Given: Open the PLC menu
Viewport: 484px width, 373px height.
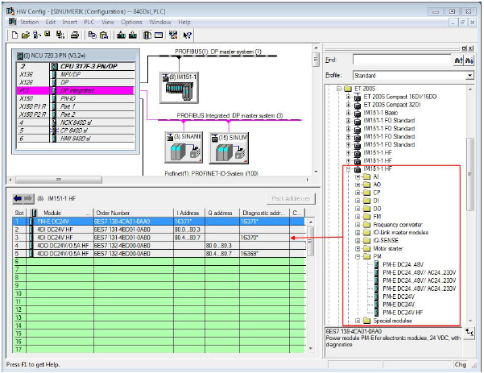Looking at the screenshot, I should point(88,22).
